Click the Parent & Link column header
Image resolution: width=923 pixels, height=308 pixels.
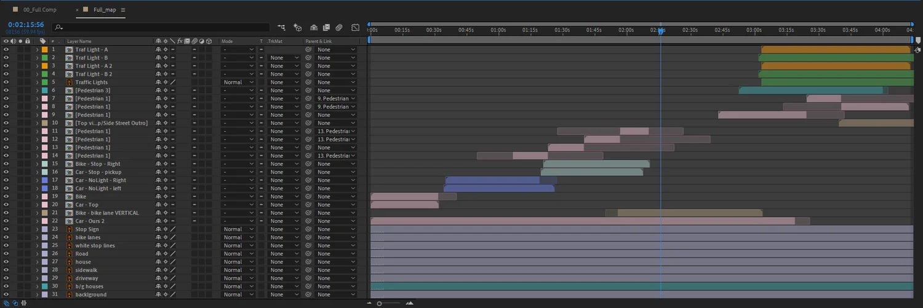pyautogui.click(x=318, y=41)
